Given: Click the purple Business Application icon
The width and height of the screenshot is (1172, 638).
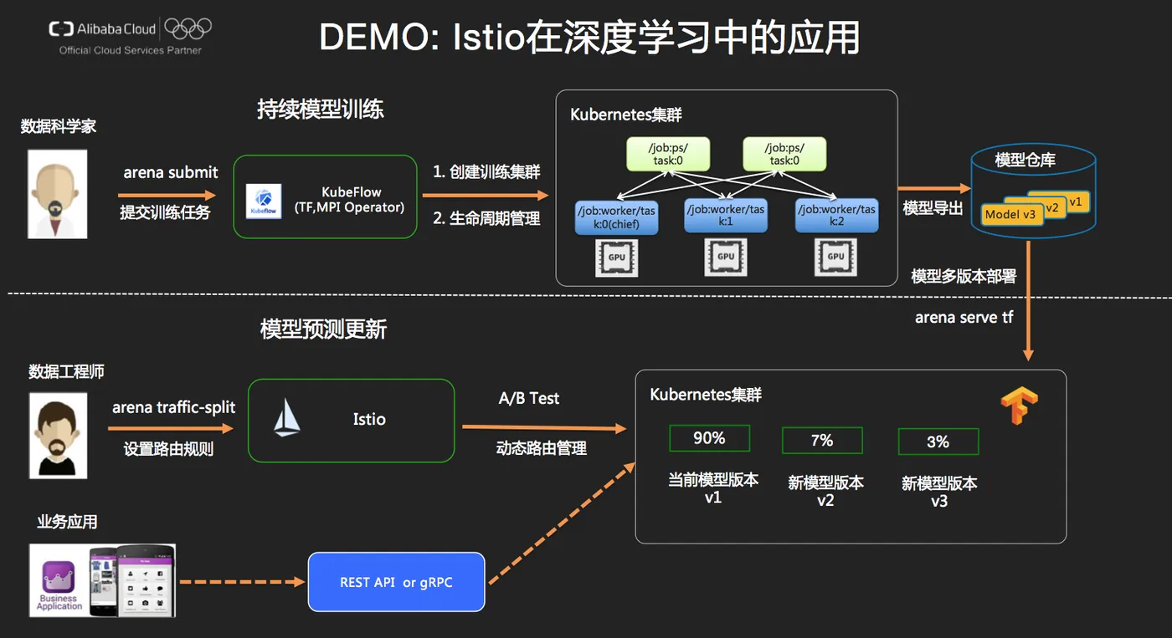Looking at the screenshot, I should [x=59, y=579].
